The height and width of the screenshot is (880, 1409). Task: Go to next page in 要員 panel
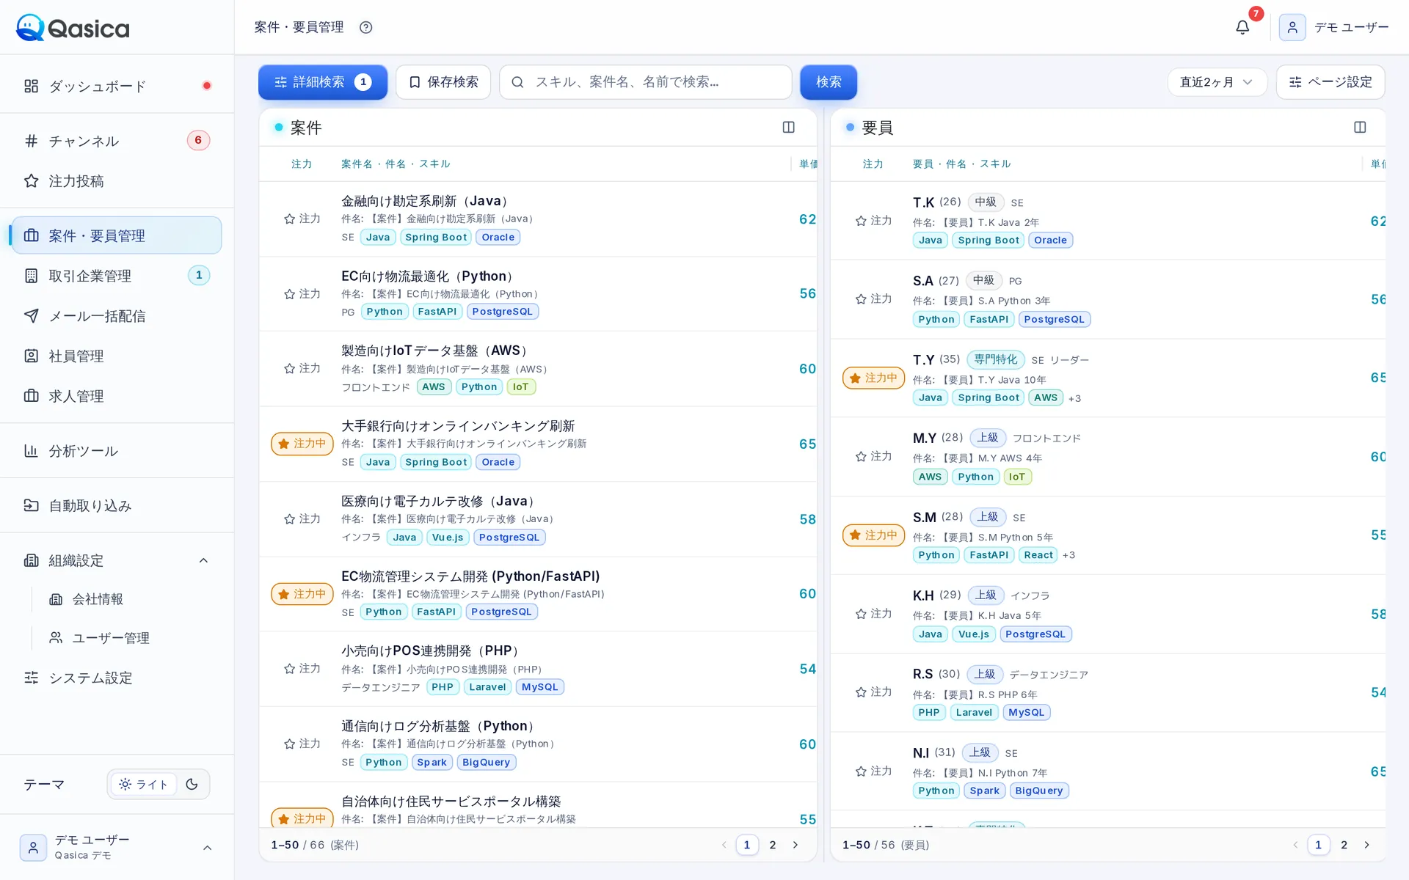click(x=1367, y=845)
